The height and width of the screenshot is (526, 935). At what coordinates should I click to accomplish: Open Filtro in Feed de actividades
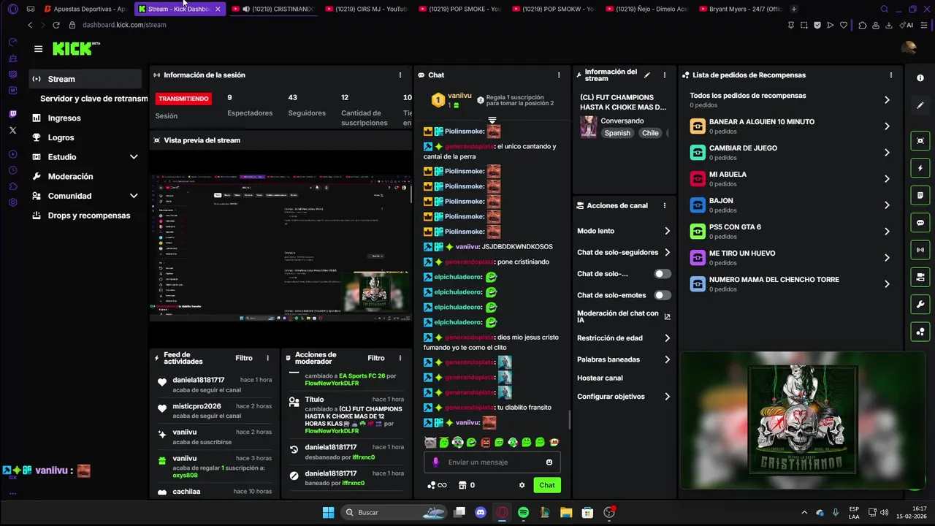(x=244, y=358)
